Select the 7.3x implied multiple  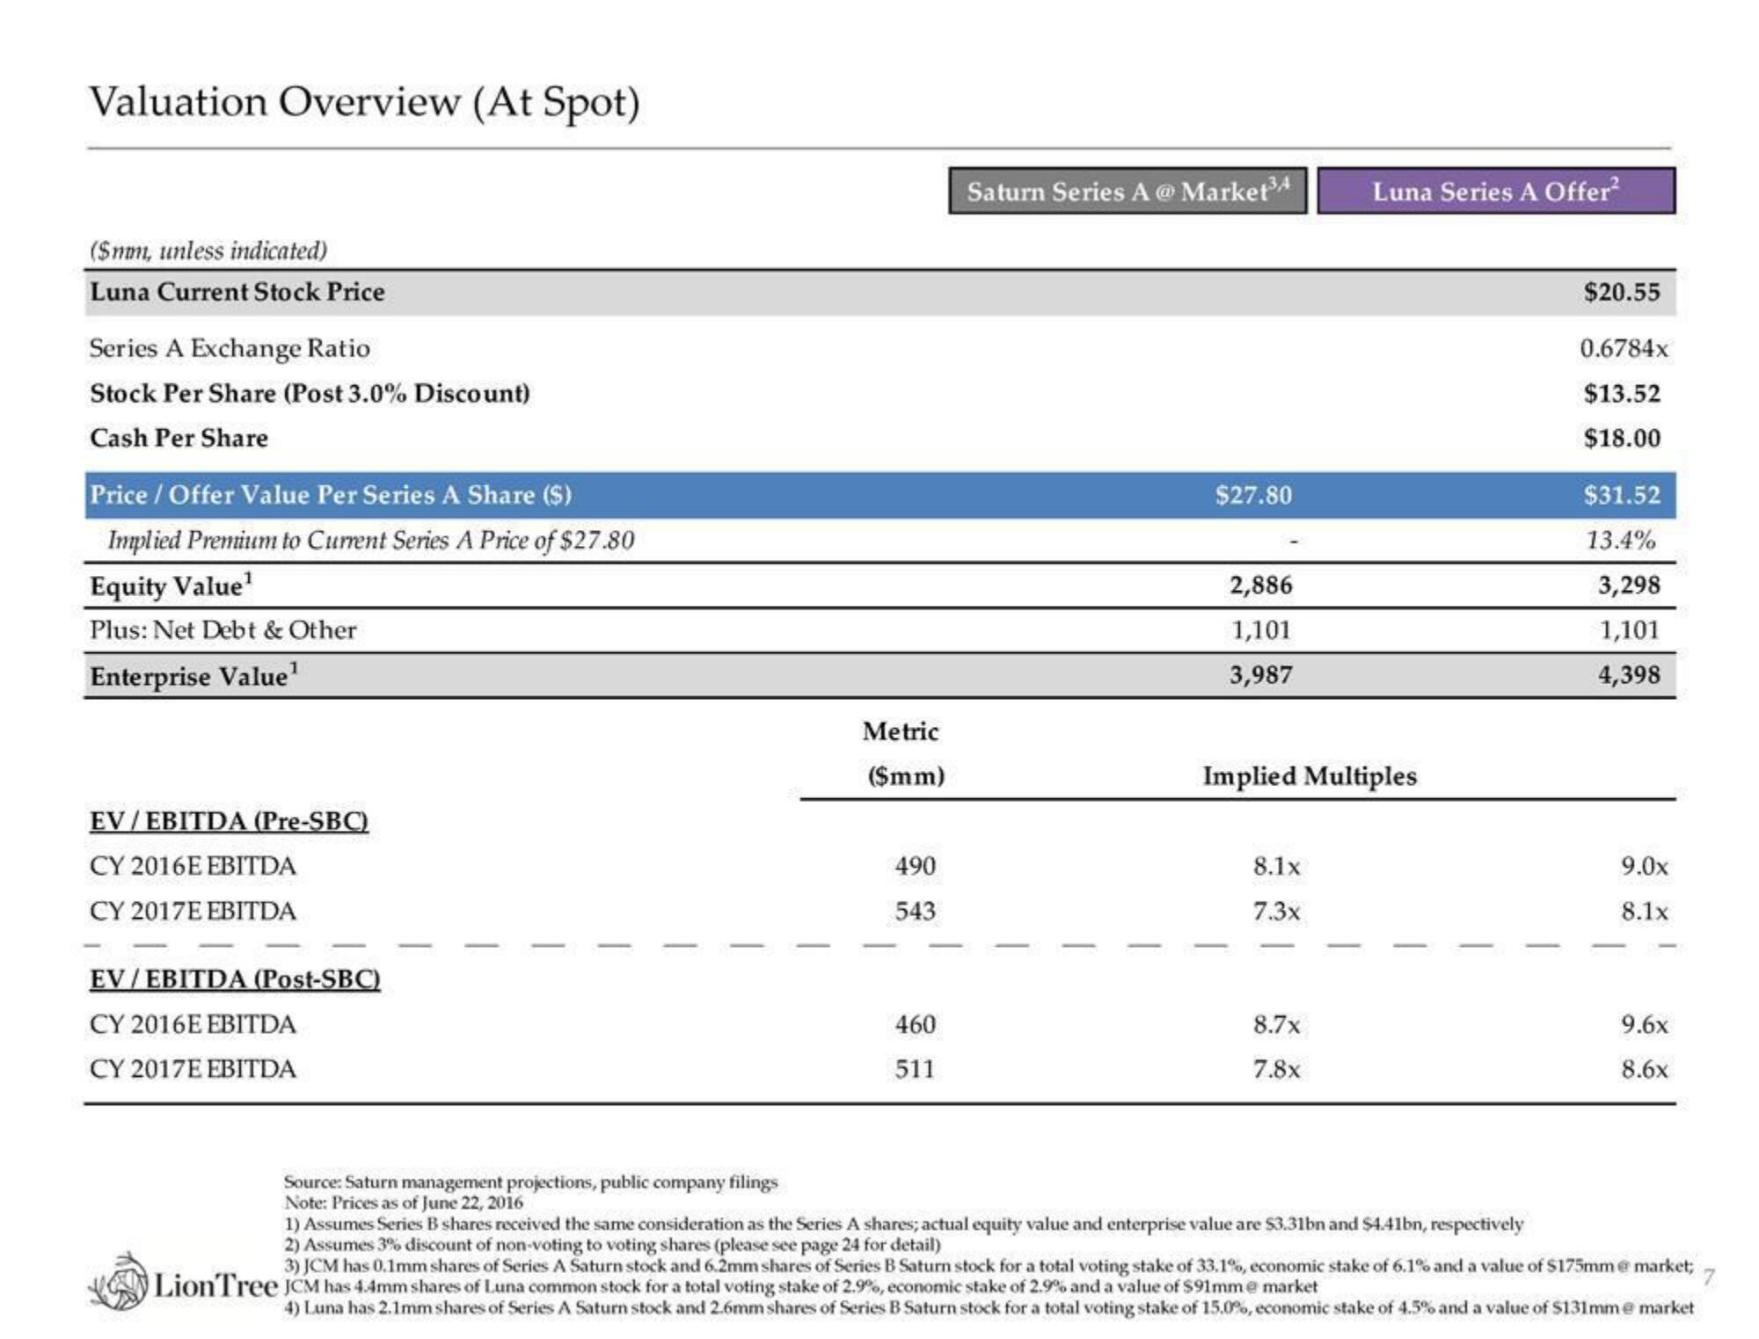pyautogui.click(x=1276, y=911)
